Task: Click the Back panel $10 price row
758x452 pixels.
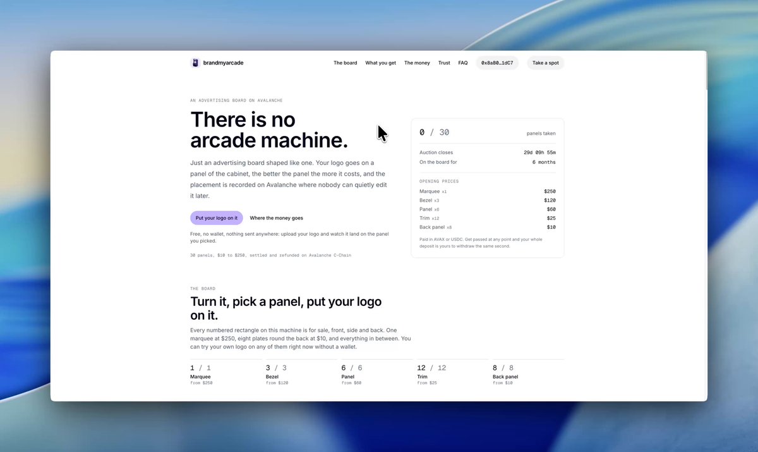Action: [x=488, y=227]
